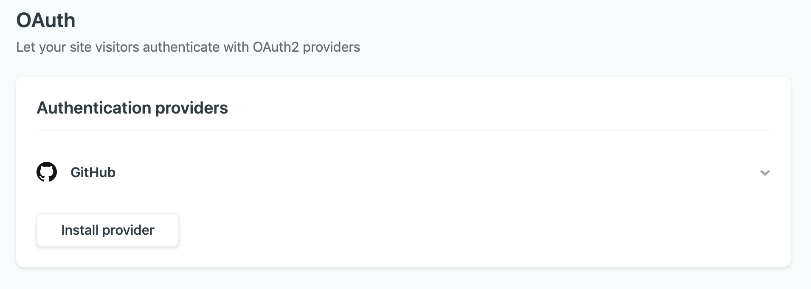
Task: Click blank space right of Install provider
Action: click(425, 230)
